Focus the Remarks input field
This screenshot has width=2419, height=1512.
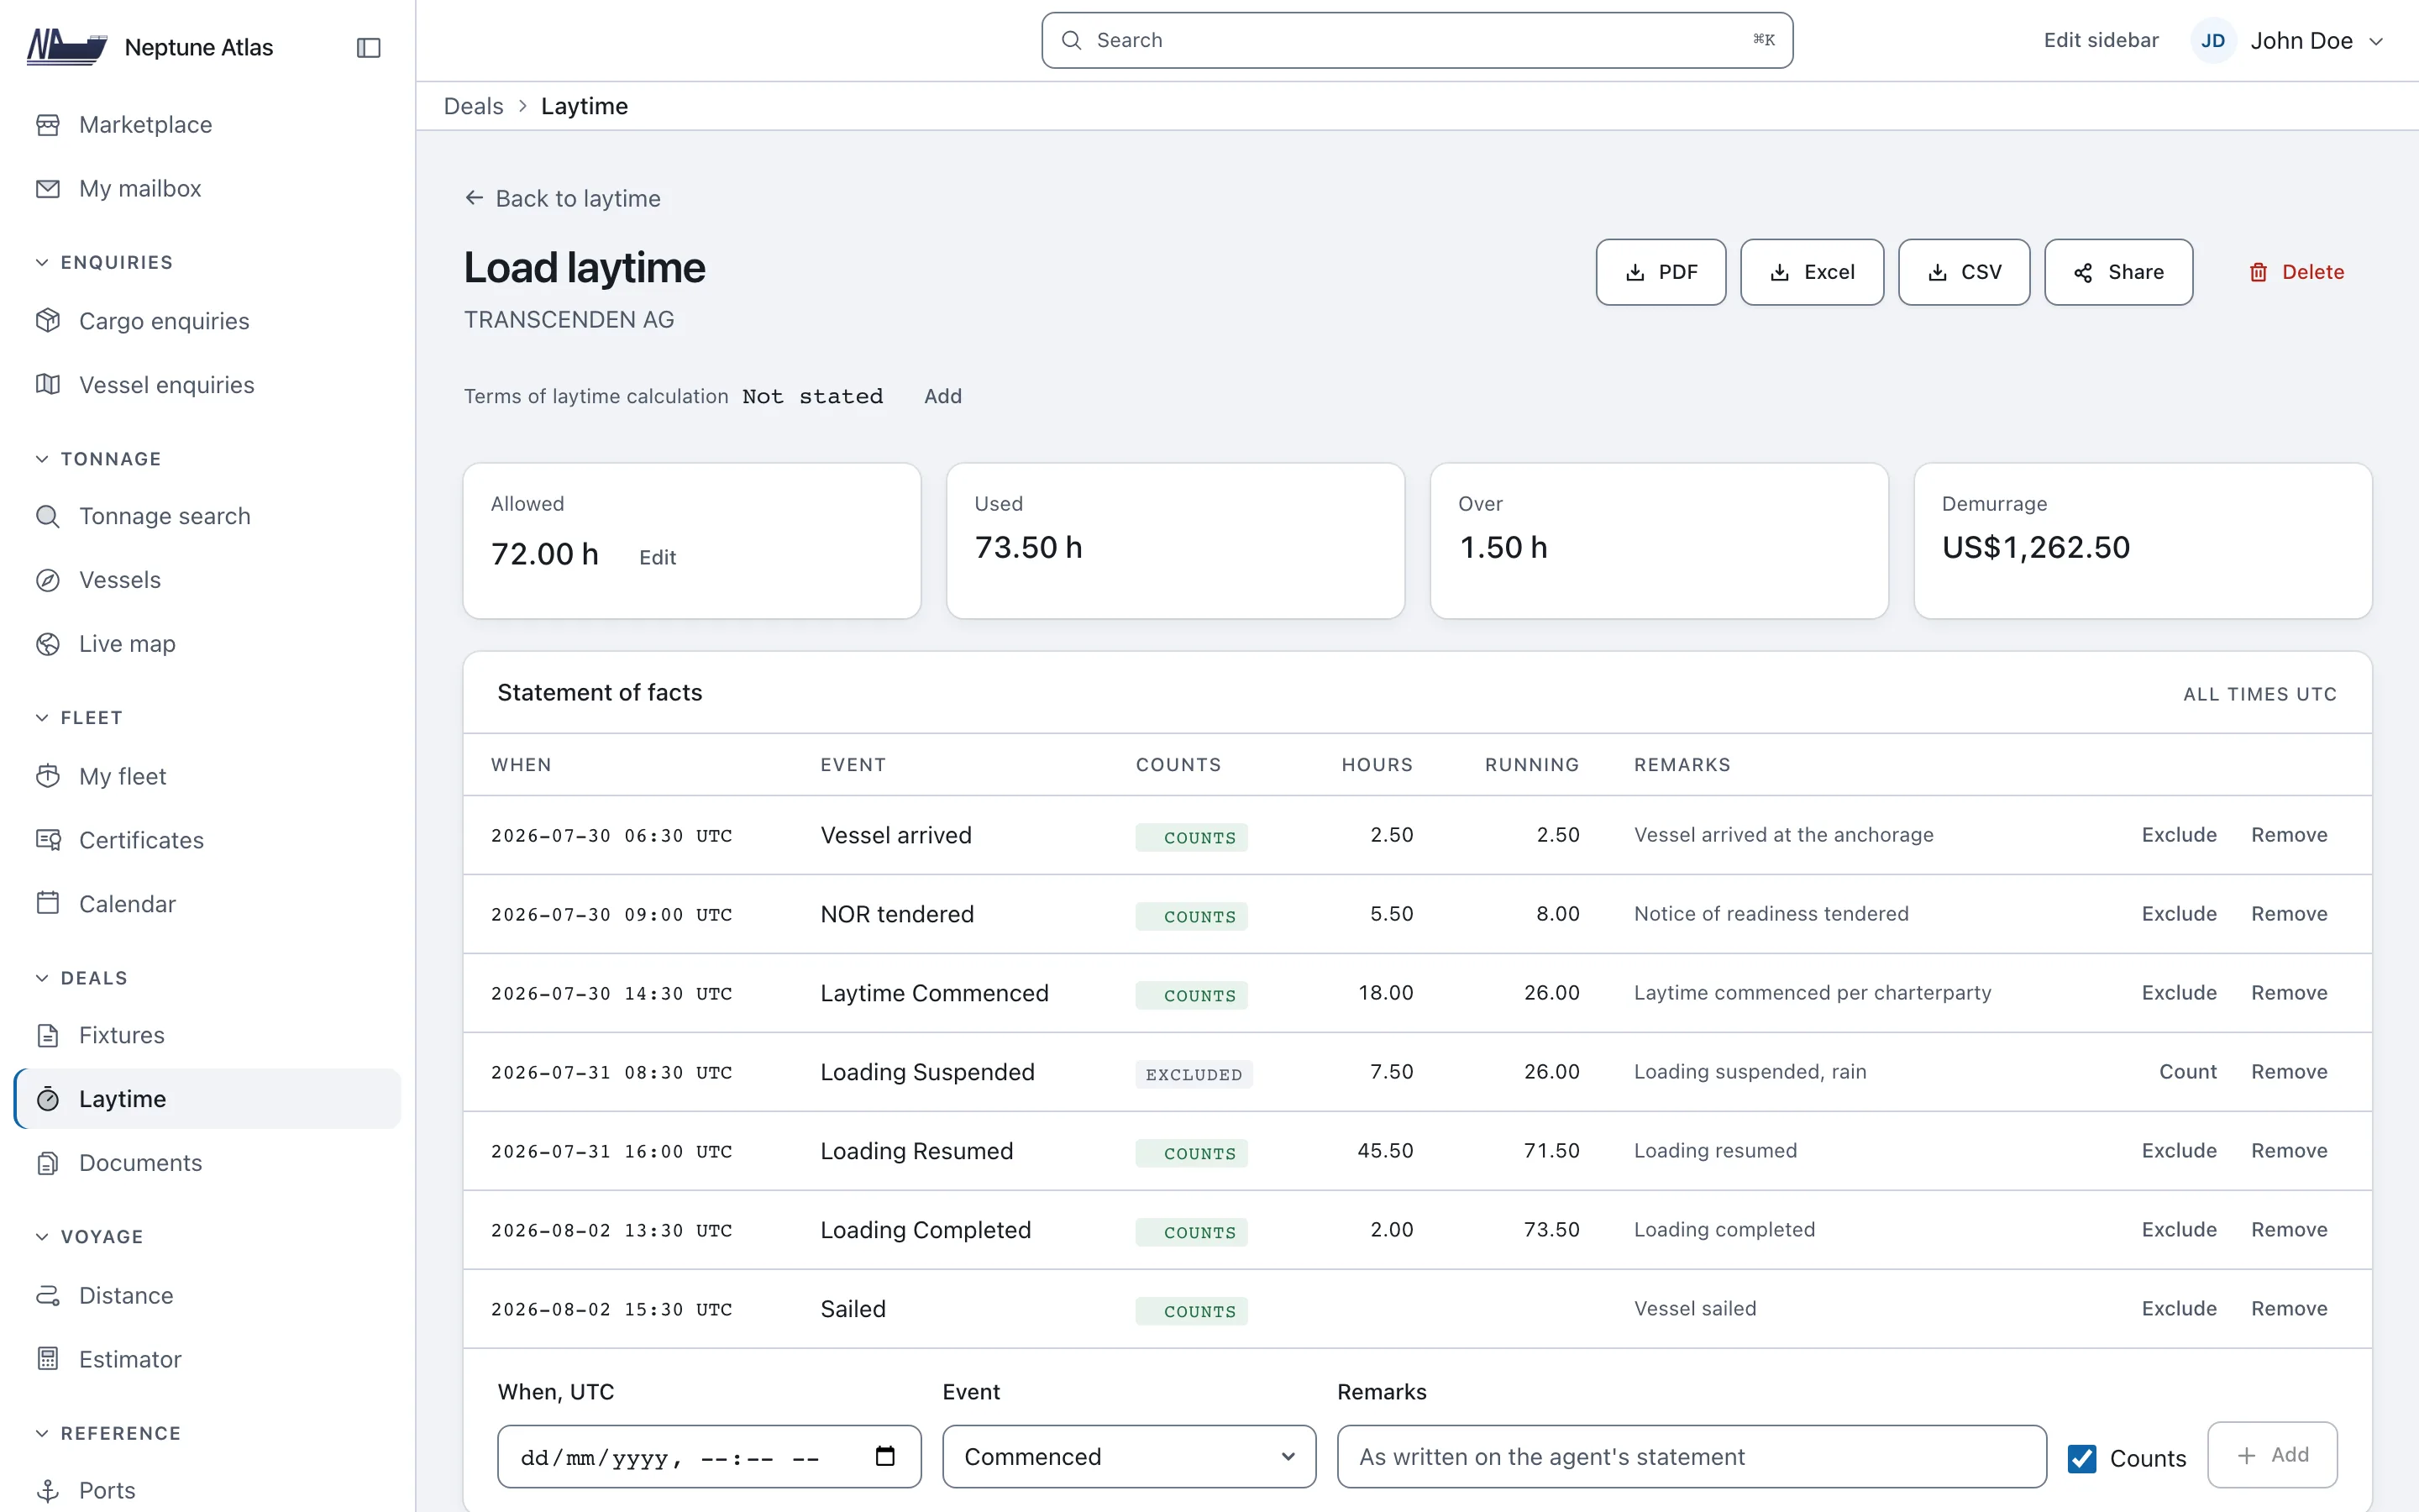[x=1692, y=1457]
